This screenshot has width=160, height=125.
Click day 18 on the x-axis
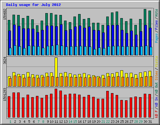coord(89,122)
